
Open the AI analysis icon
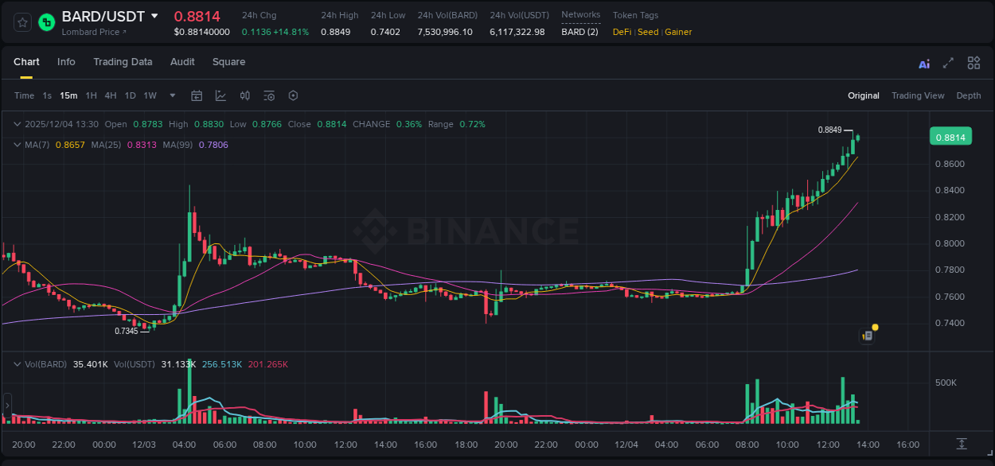click(924, 63)
